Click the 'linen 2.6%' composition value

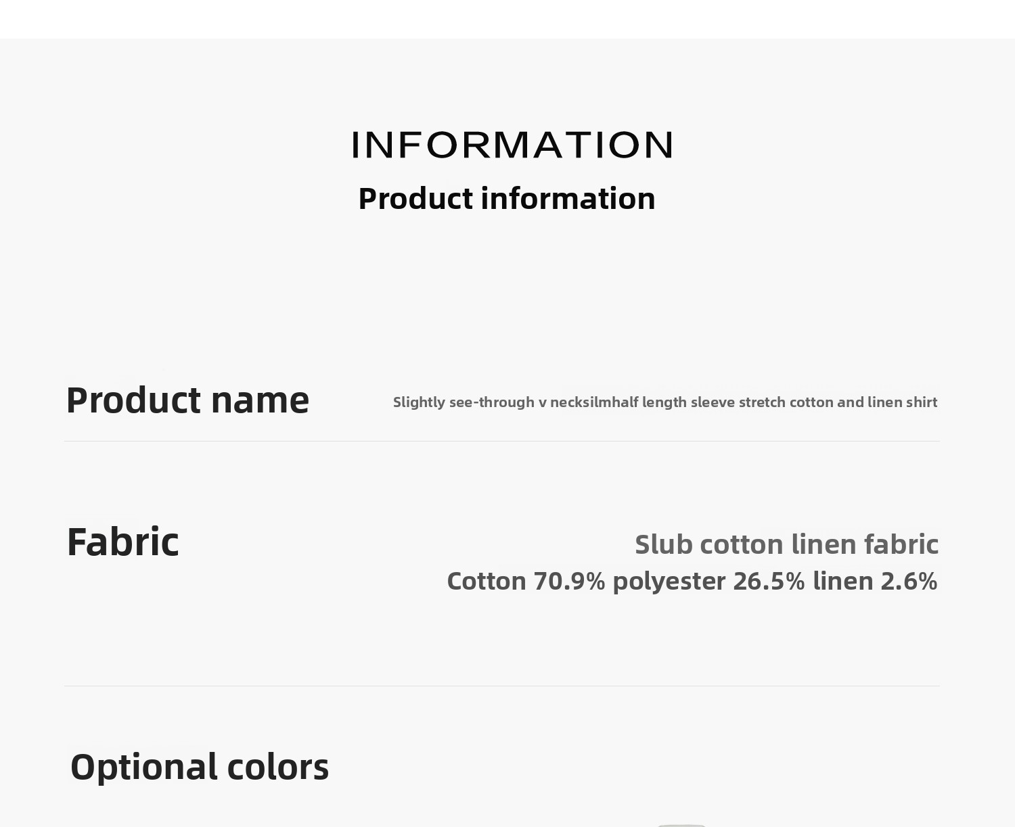[x=875, y=582]
